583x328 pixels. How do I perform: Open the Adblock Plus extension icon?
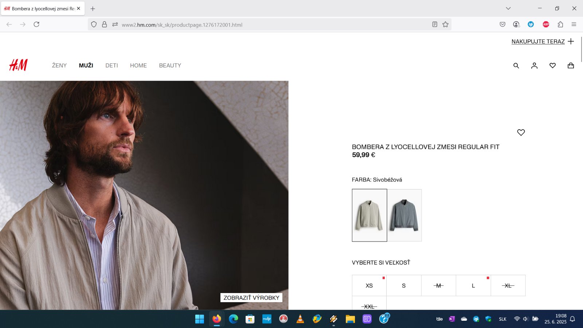coord(545,24)
